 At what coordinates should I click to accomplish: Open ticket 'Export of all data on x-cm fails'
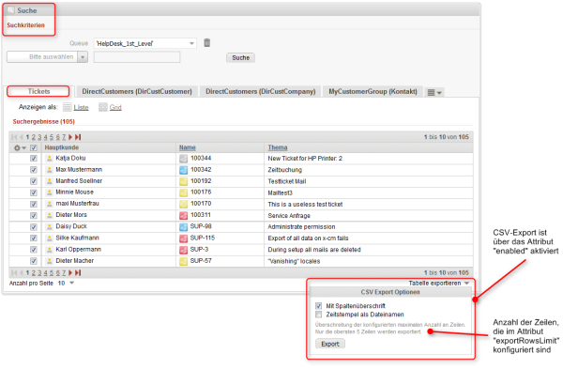click(308, 238)
